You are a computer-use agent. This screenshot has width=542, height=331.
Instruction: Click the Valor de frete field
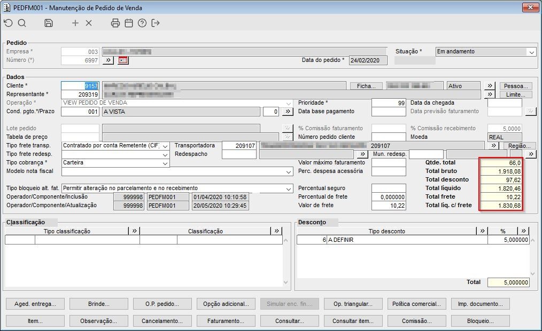tap(389, 206)
